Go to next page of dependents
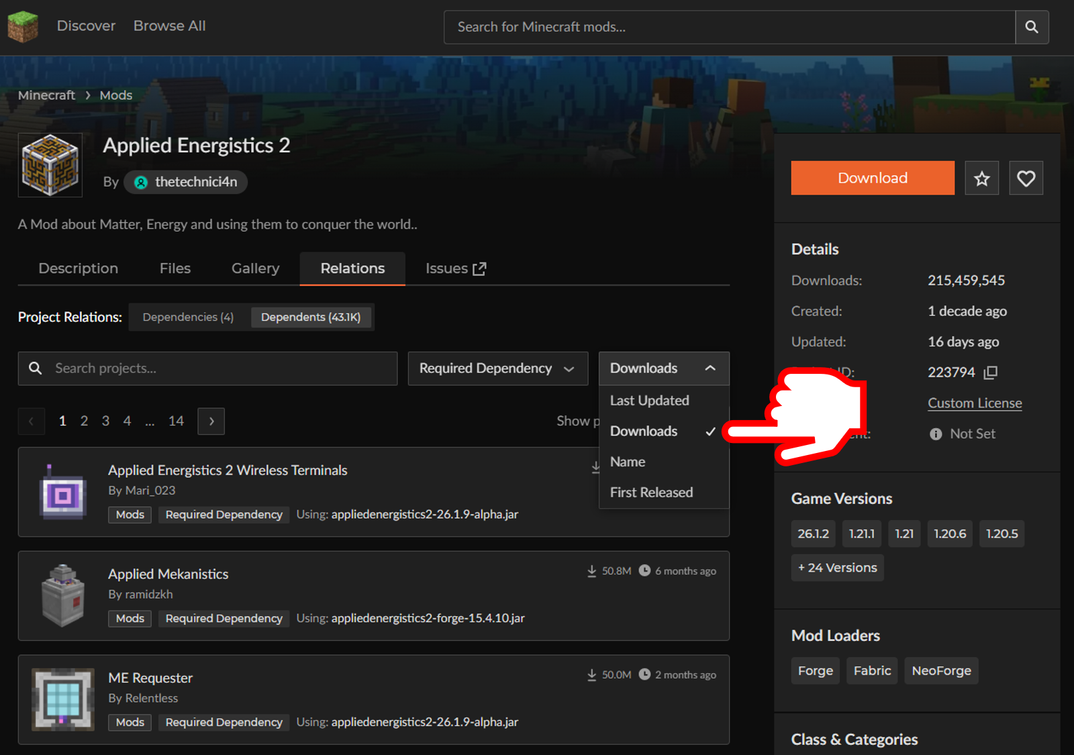The height and width of the screenshot is (755, 1074). coord(211,421)
